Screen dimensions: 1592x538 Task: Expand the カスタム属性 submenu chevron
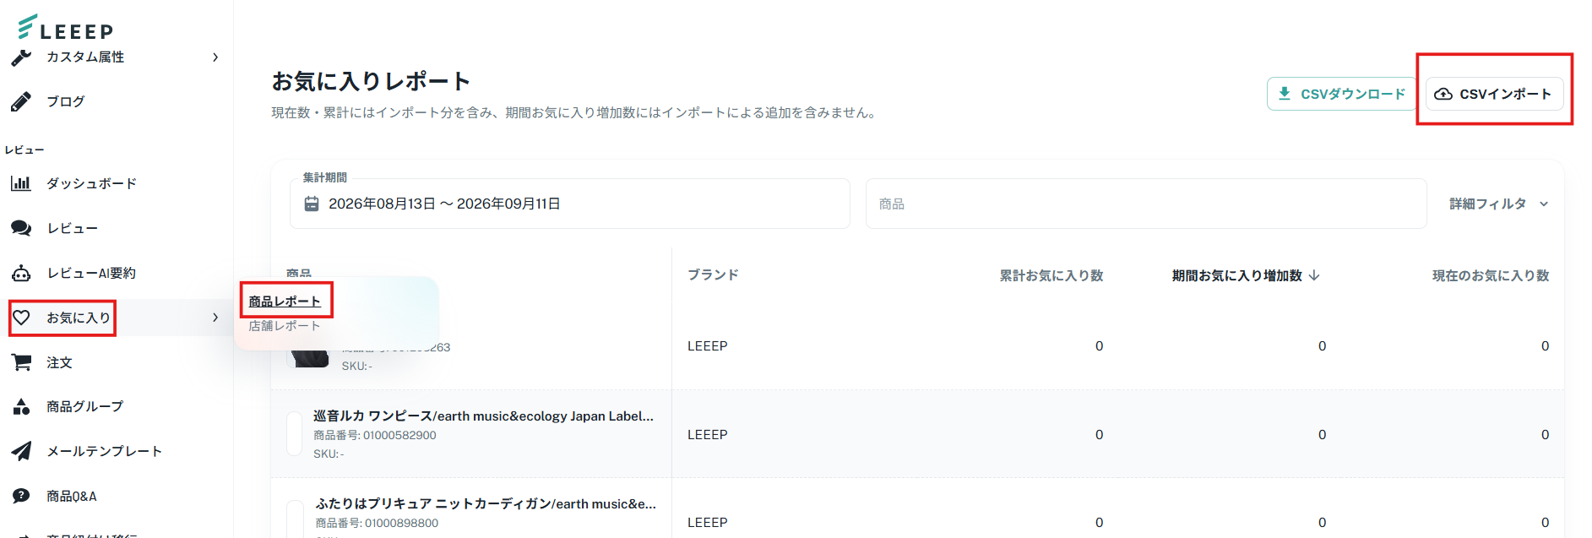[215, 57]
